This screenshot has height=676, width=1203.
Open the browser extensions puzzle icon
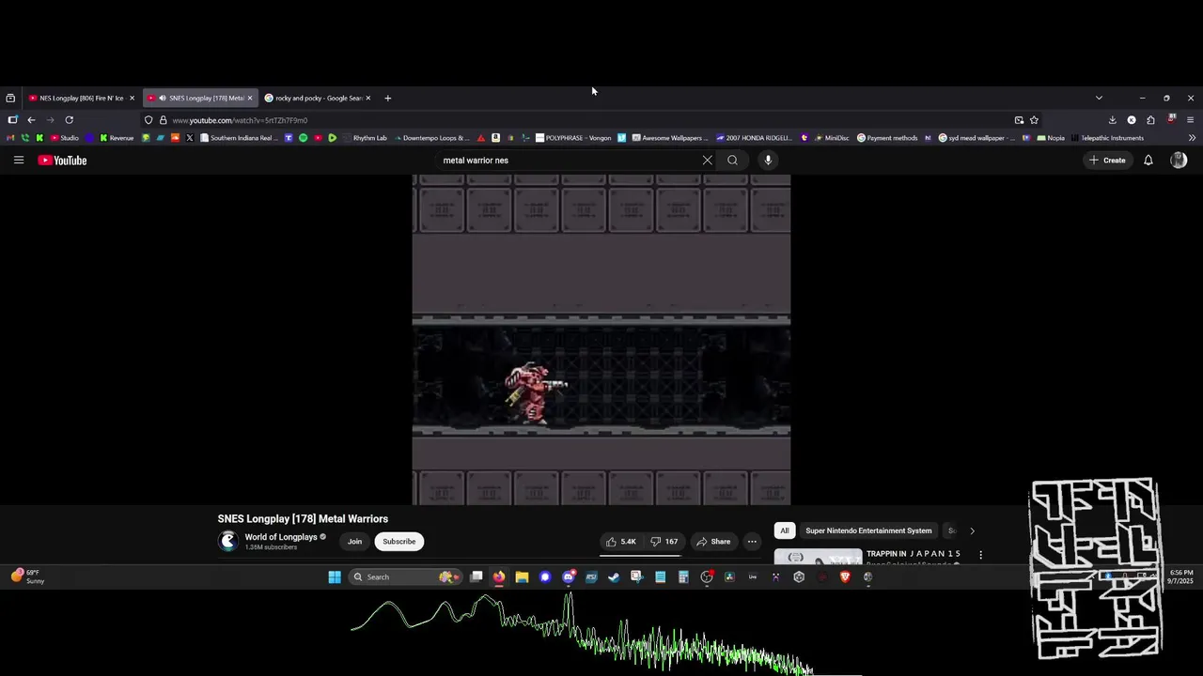coord(1150,120)
